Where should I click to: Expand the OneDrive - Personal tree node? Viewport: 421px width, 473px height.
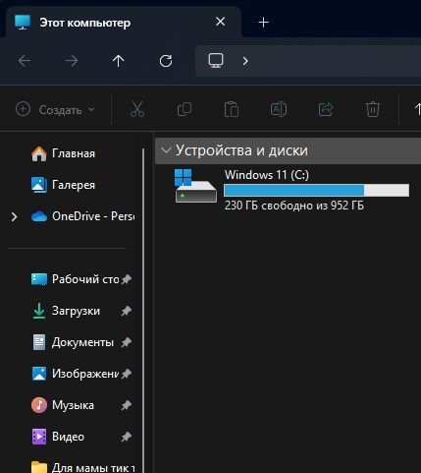click(14, 216)
